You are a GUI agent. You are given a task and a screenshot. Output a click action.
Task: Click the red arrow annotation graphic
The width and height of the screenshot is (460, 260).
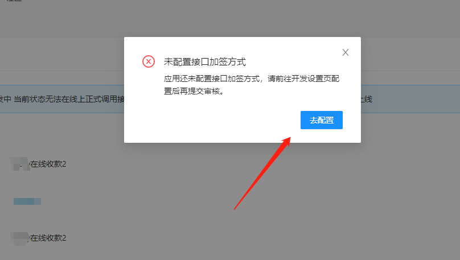[262, 173]
